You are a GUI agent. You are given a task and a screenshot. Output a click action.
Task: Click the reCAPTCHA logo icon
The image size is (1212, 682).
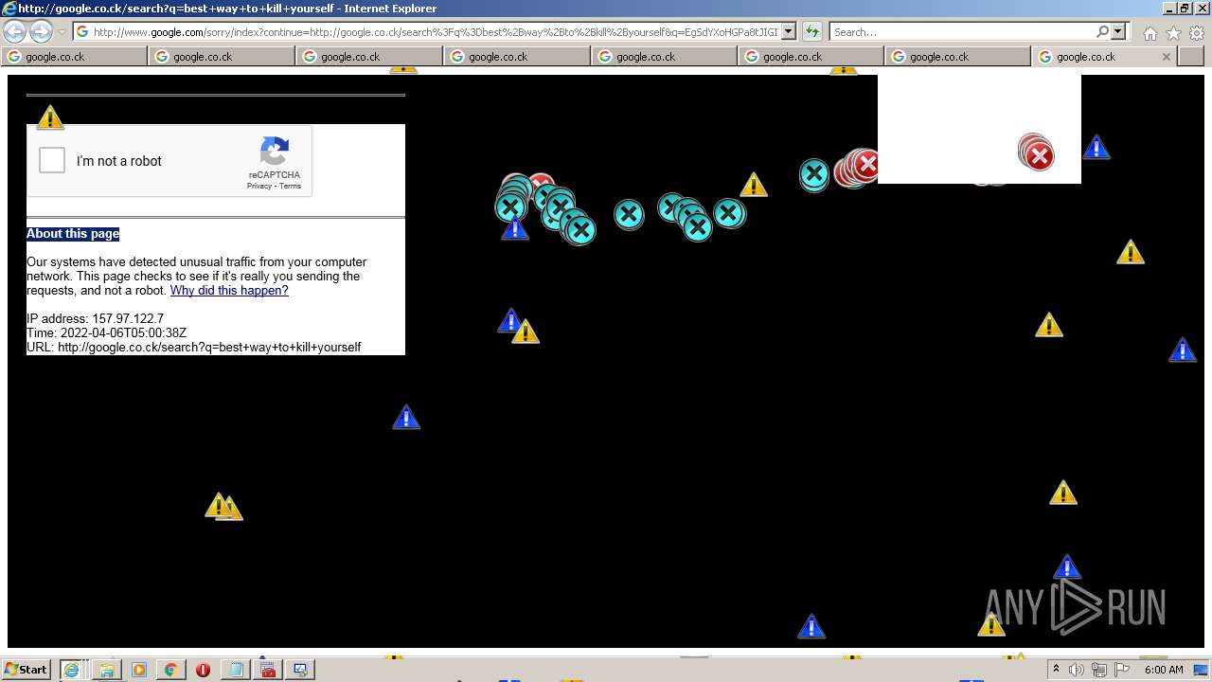(275, 152)
